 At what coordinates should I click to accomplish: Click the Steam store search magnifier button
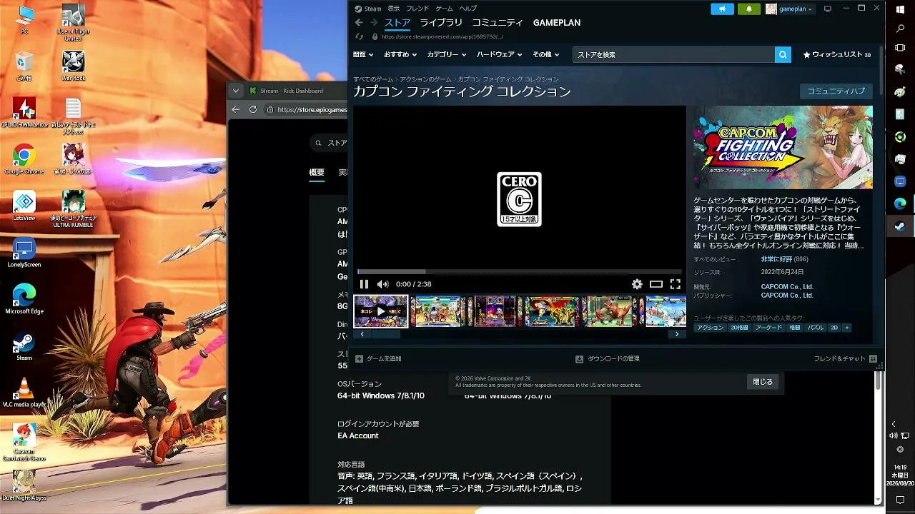783,54
